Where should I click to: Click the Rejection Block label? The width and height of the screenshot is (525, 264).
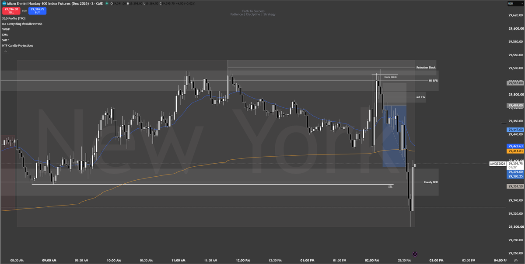(426, 68)
